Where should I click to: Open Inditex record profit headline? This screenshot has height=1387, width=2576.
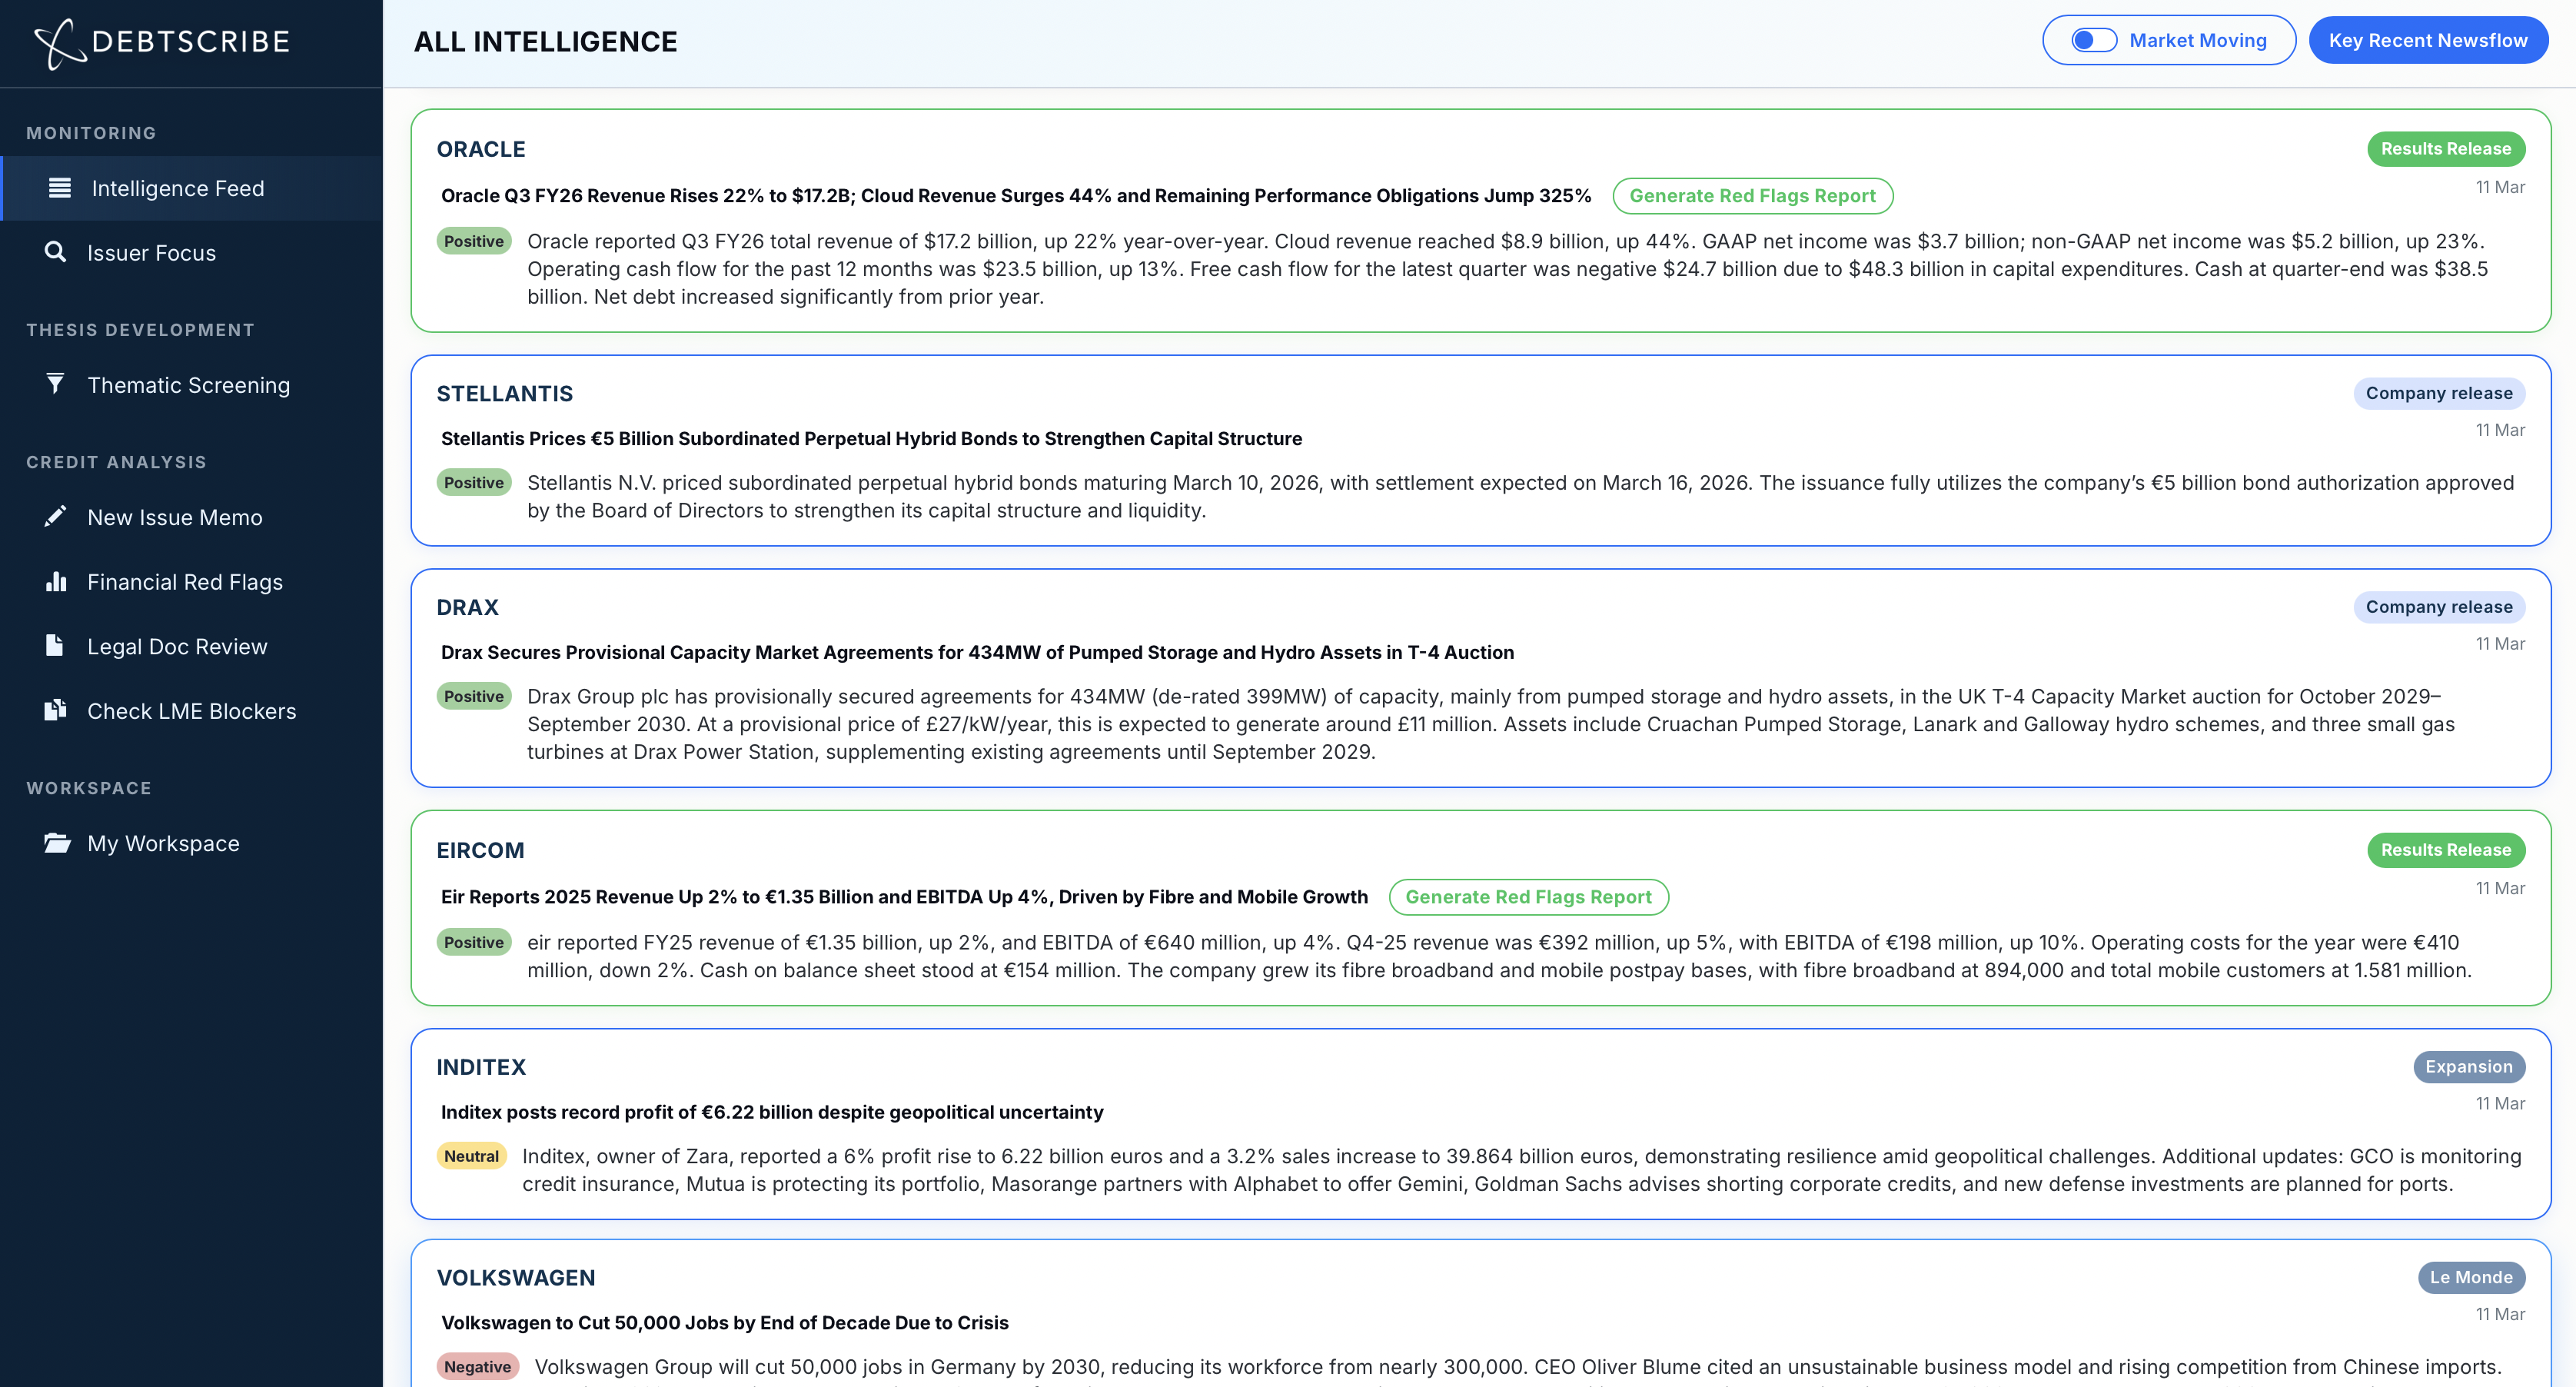(772, 1112)
